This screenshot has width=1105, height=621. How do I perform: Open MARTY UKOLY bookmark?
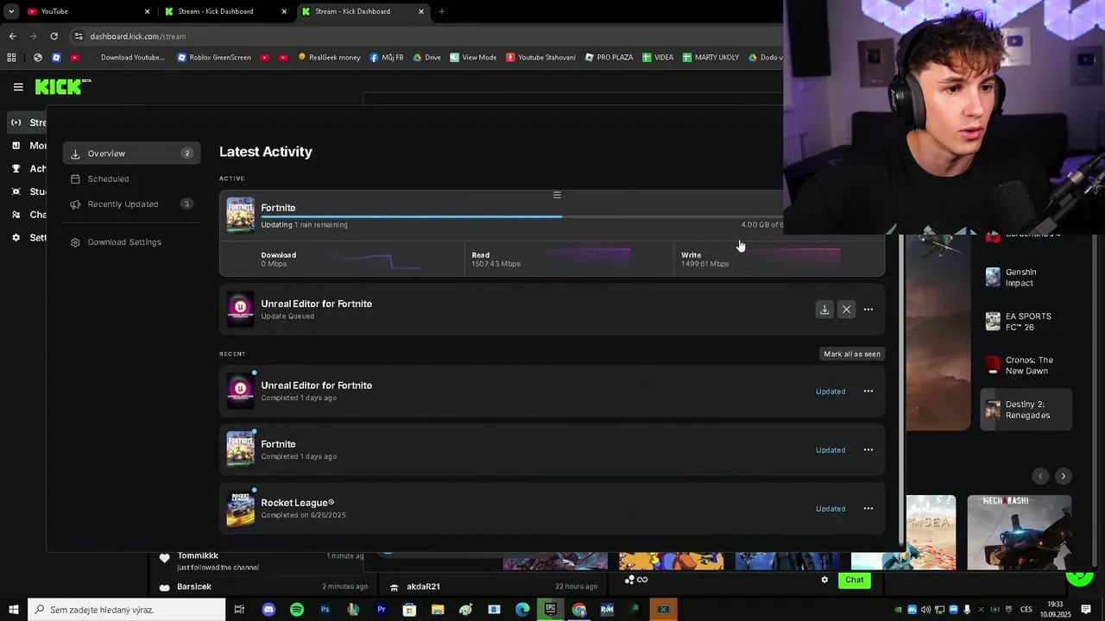pos(710,58)
